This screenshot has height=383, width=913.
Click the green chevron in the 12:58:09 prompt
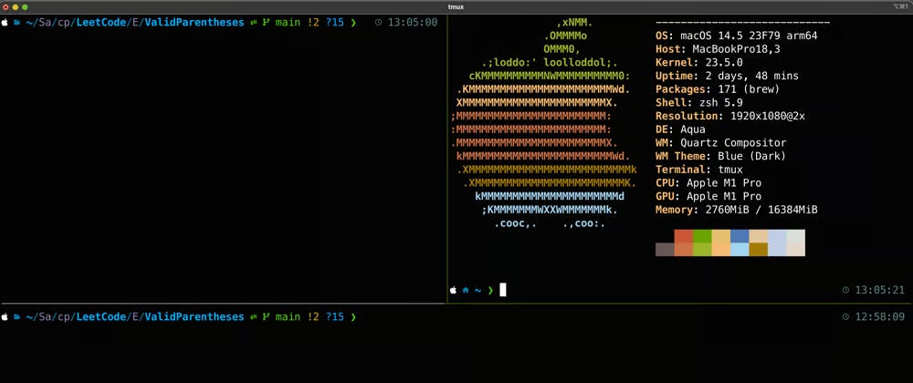[352, 316]
